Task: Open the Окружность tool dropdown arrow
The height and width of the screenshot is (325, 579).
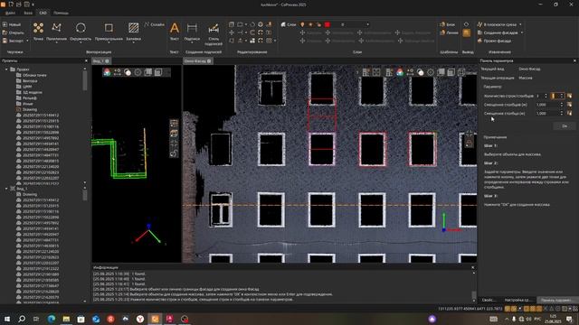Action: [81, 42]
